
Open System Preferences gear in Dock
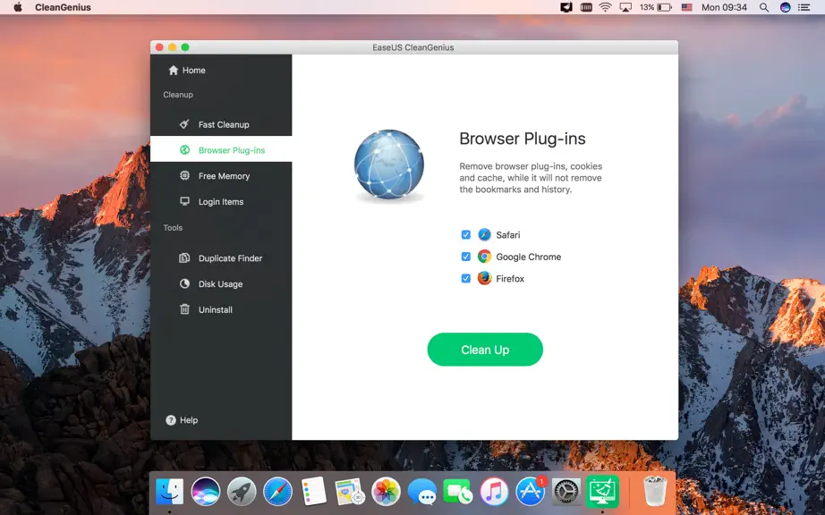(566, 492)
